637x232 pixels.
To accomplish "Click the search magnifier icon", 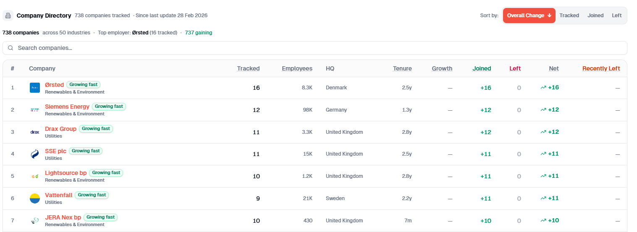I will click(x=10, y=48).
